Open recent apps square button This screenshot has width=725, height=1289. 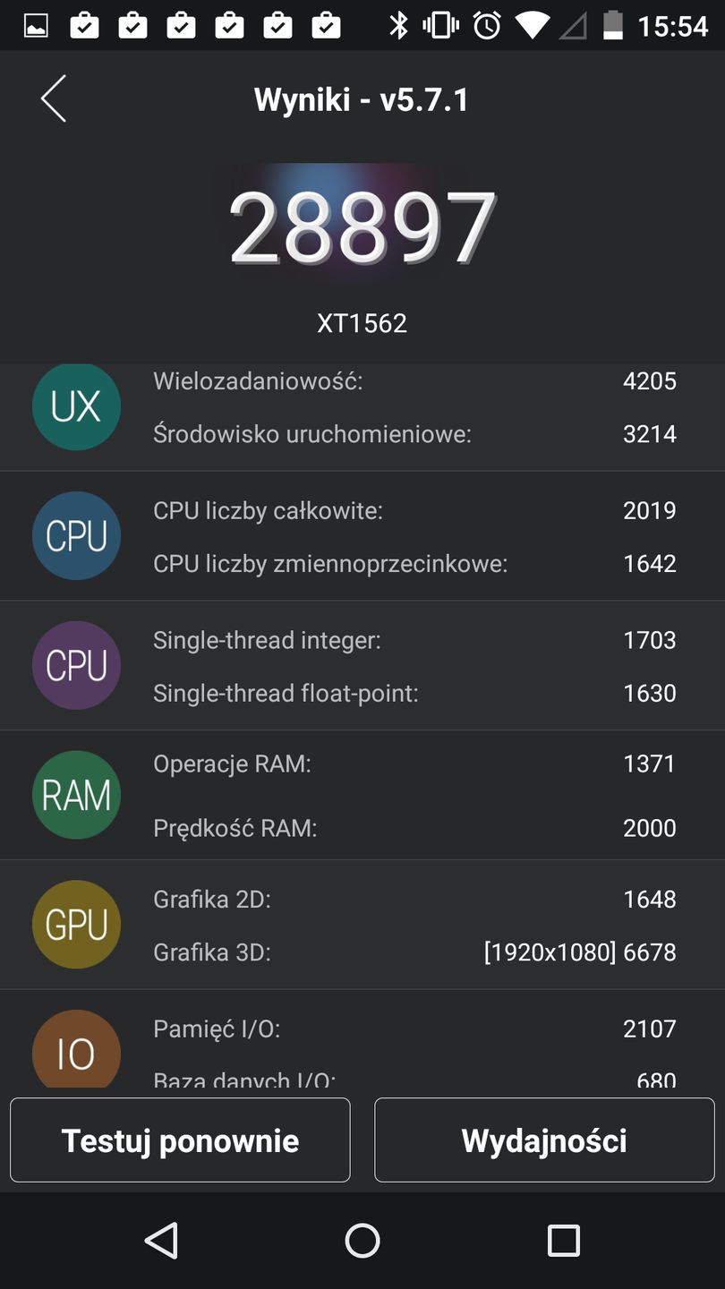coord(563,1241)
